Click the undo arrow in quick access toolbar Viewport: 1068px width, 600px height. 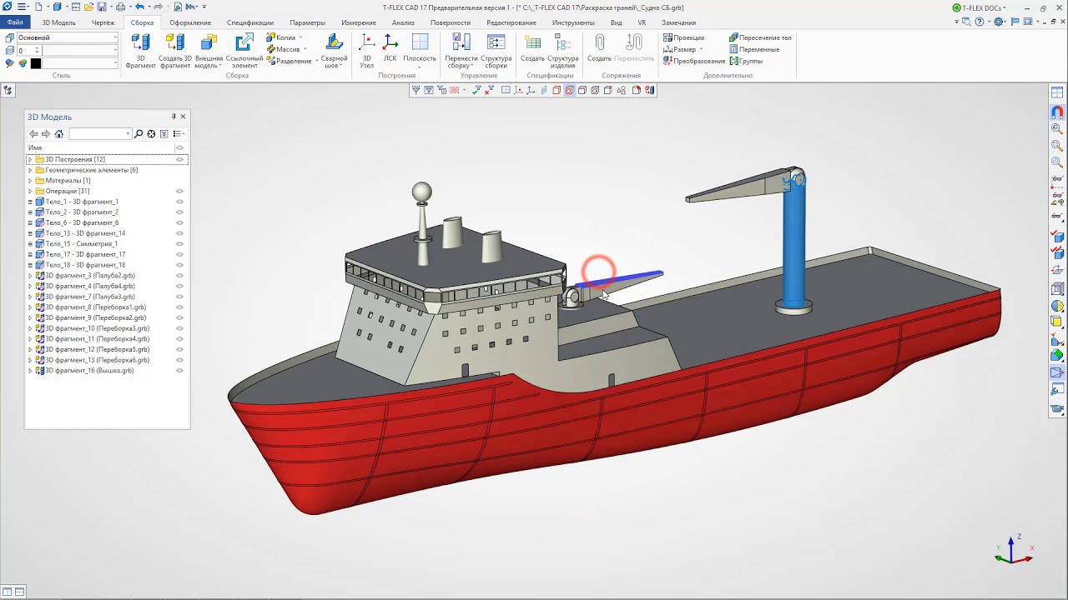tap(140, 7)
